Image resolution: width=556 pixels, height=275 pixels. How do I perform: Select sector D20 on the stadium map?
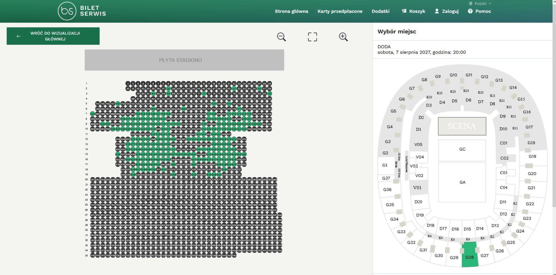point(418,202)
